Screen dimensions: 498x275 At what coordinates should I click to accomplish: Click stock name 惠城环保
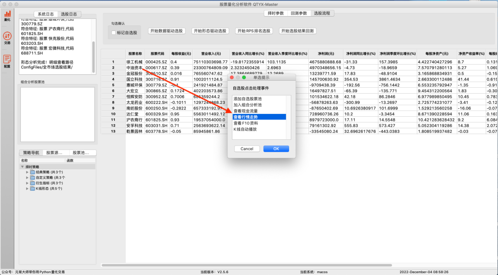[134, 85]
